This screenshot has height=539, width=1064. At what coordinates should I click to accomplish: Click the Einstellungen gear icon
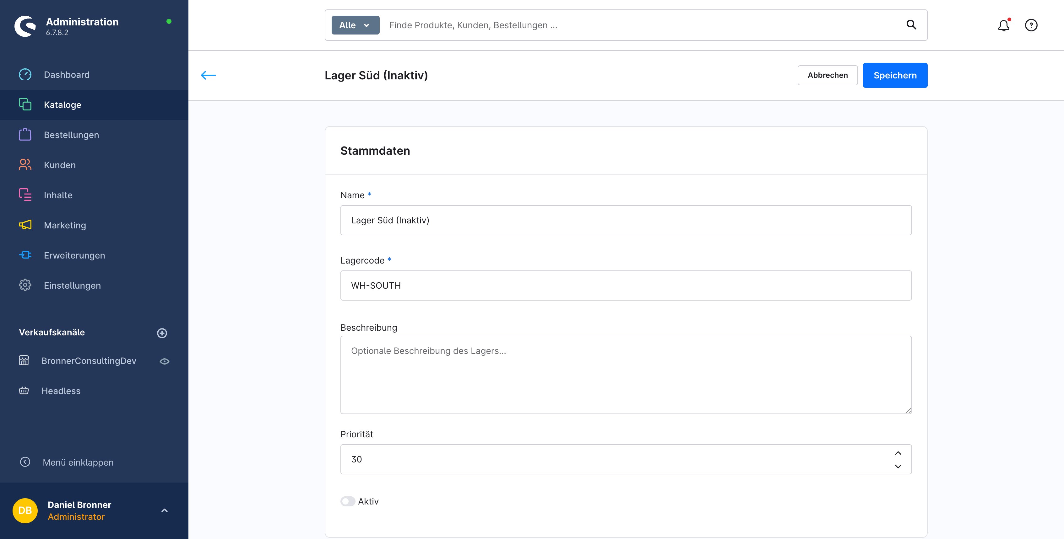point(25,285)
